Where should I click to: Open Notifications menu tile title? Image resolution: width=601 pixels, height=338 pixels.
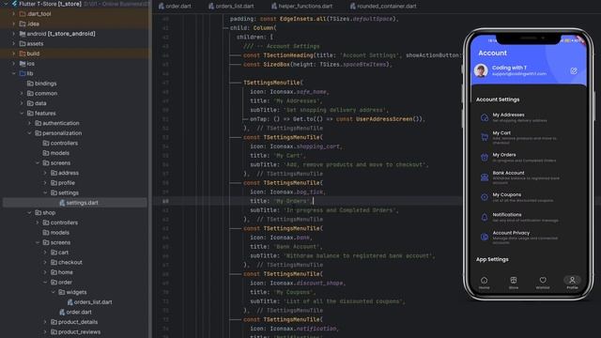tap(507, 215)
